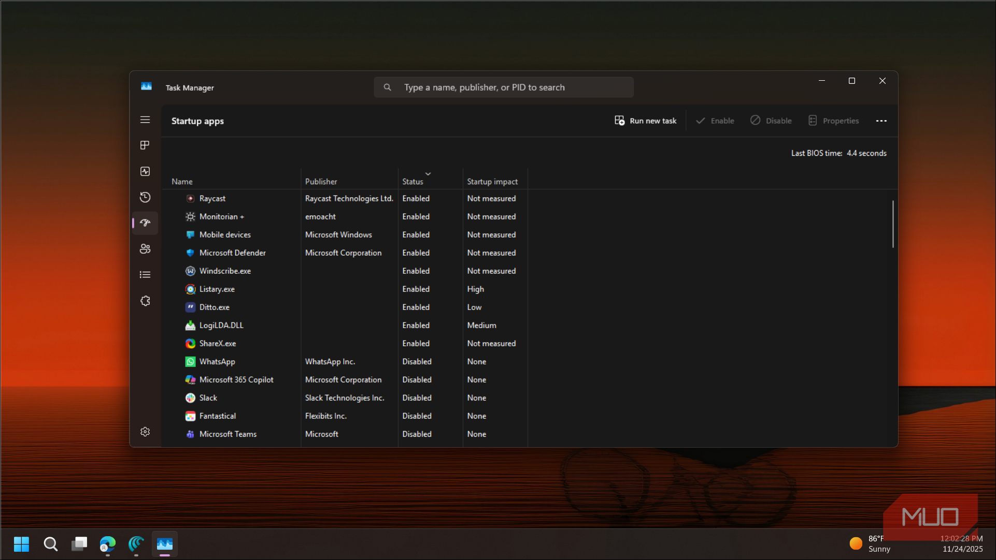The image size is (996, 560).
Task: Focus the name, publisher, or PID search field
Action: pyautogui.click(x=504, y=87)
